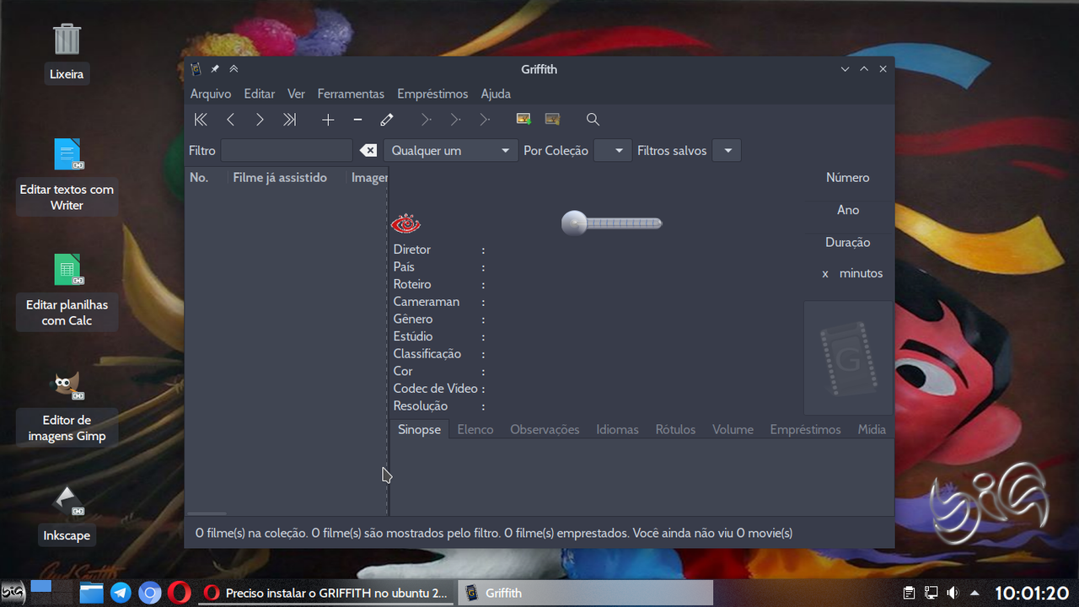Switch to the Mídia tab
1079x607 pixels.
click(x=872, y=429)
